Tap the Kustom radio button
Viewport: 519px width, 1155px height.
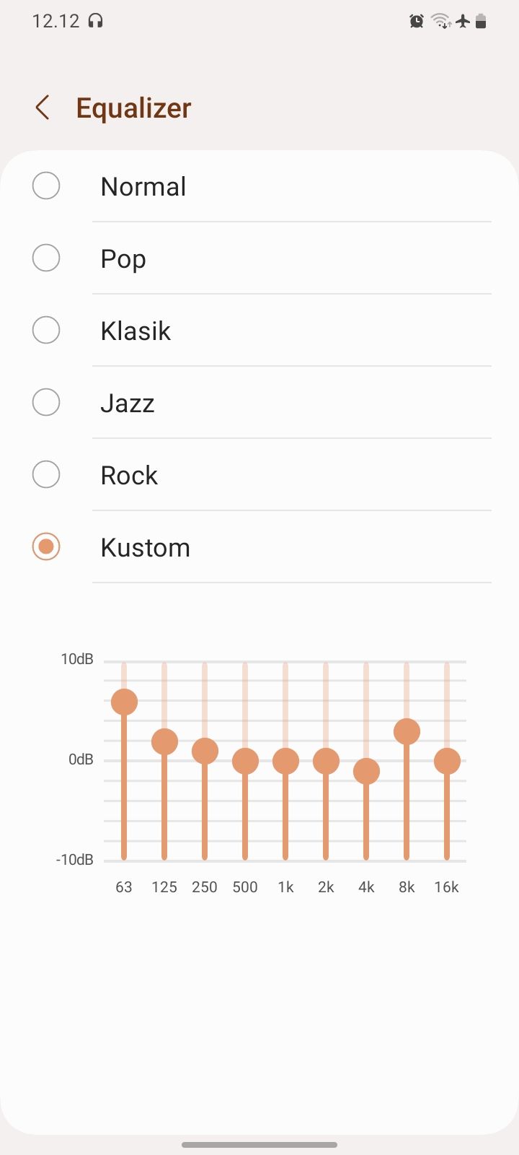click(x=46, y=547)
